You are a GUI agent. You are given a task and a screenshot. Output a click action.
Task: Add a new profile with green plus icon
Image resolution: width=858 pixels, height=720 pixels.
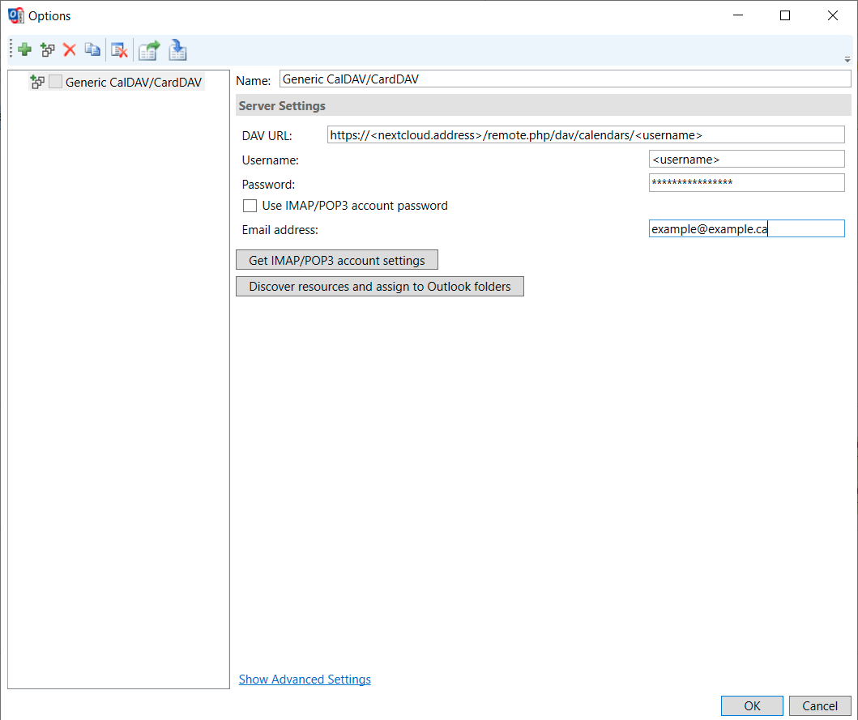point(24,49)
